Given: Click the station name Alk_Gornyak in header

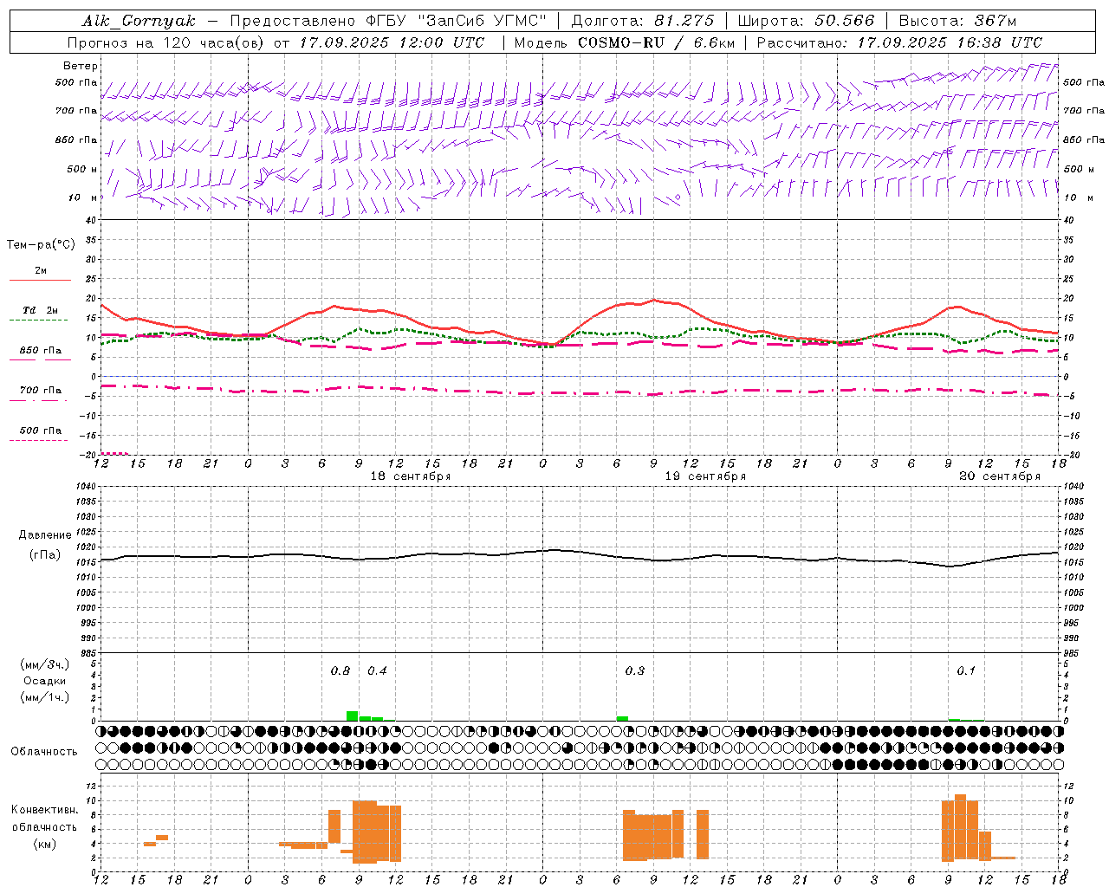Looking at the screenshot, I should 139,21.
